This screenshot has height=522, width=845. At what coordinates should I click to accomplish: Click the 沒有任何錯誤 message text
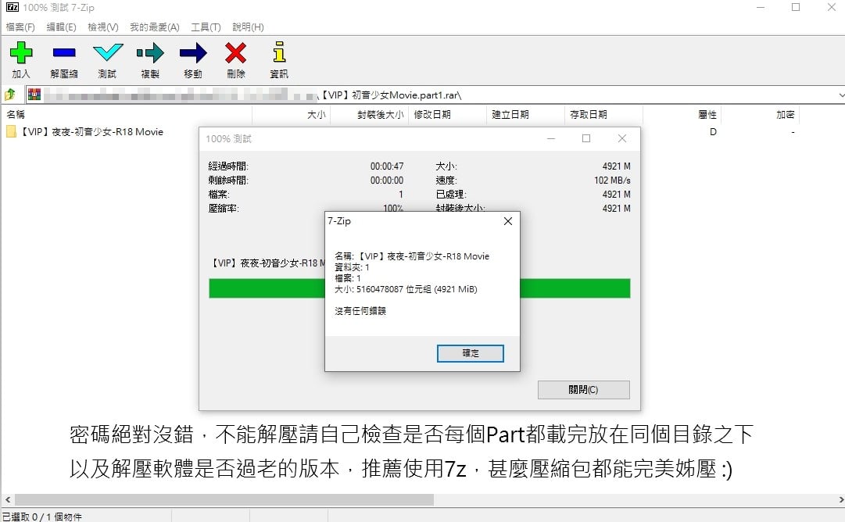[360, 311]
